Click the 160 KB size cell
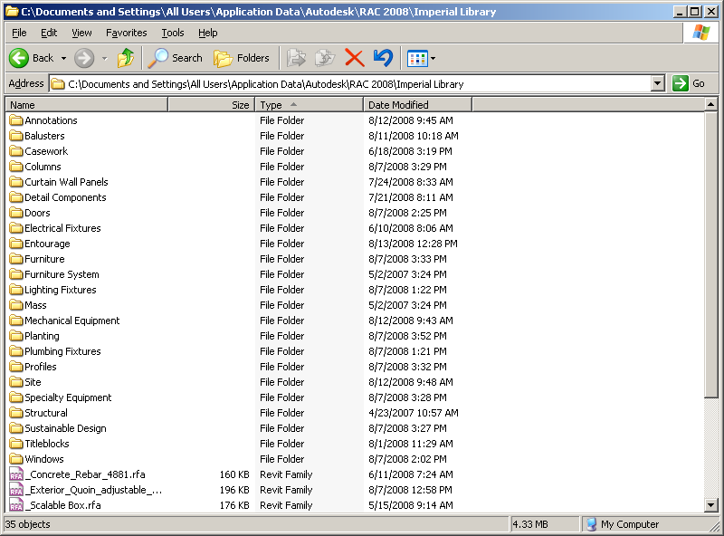This screenshot has width=724, height=536. point(234,474)
